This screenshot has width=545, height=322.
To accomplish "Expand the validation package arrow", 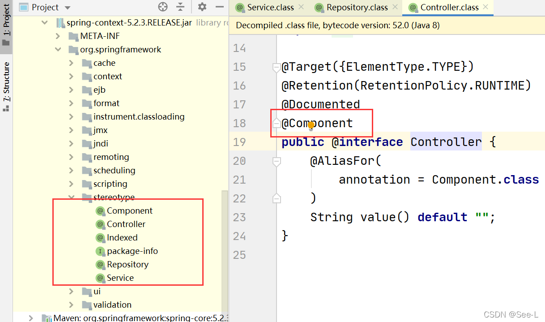I will coord(72,305).
